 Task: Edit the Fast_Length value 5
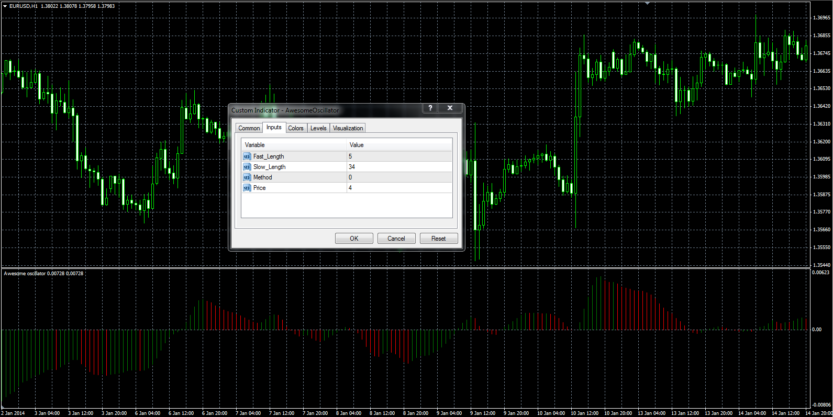(x=399, y=156)
